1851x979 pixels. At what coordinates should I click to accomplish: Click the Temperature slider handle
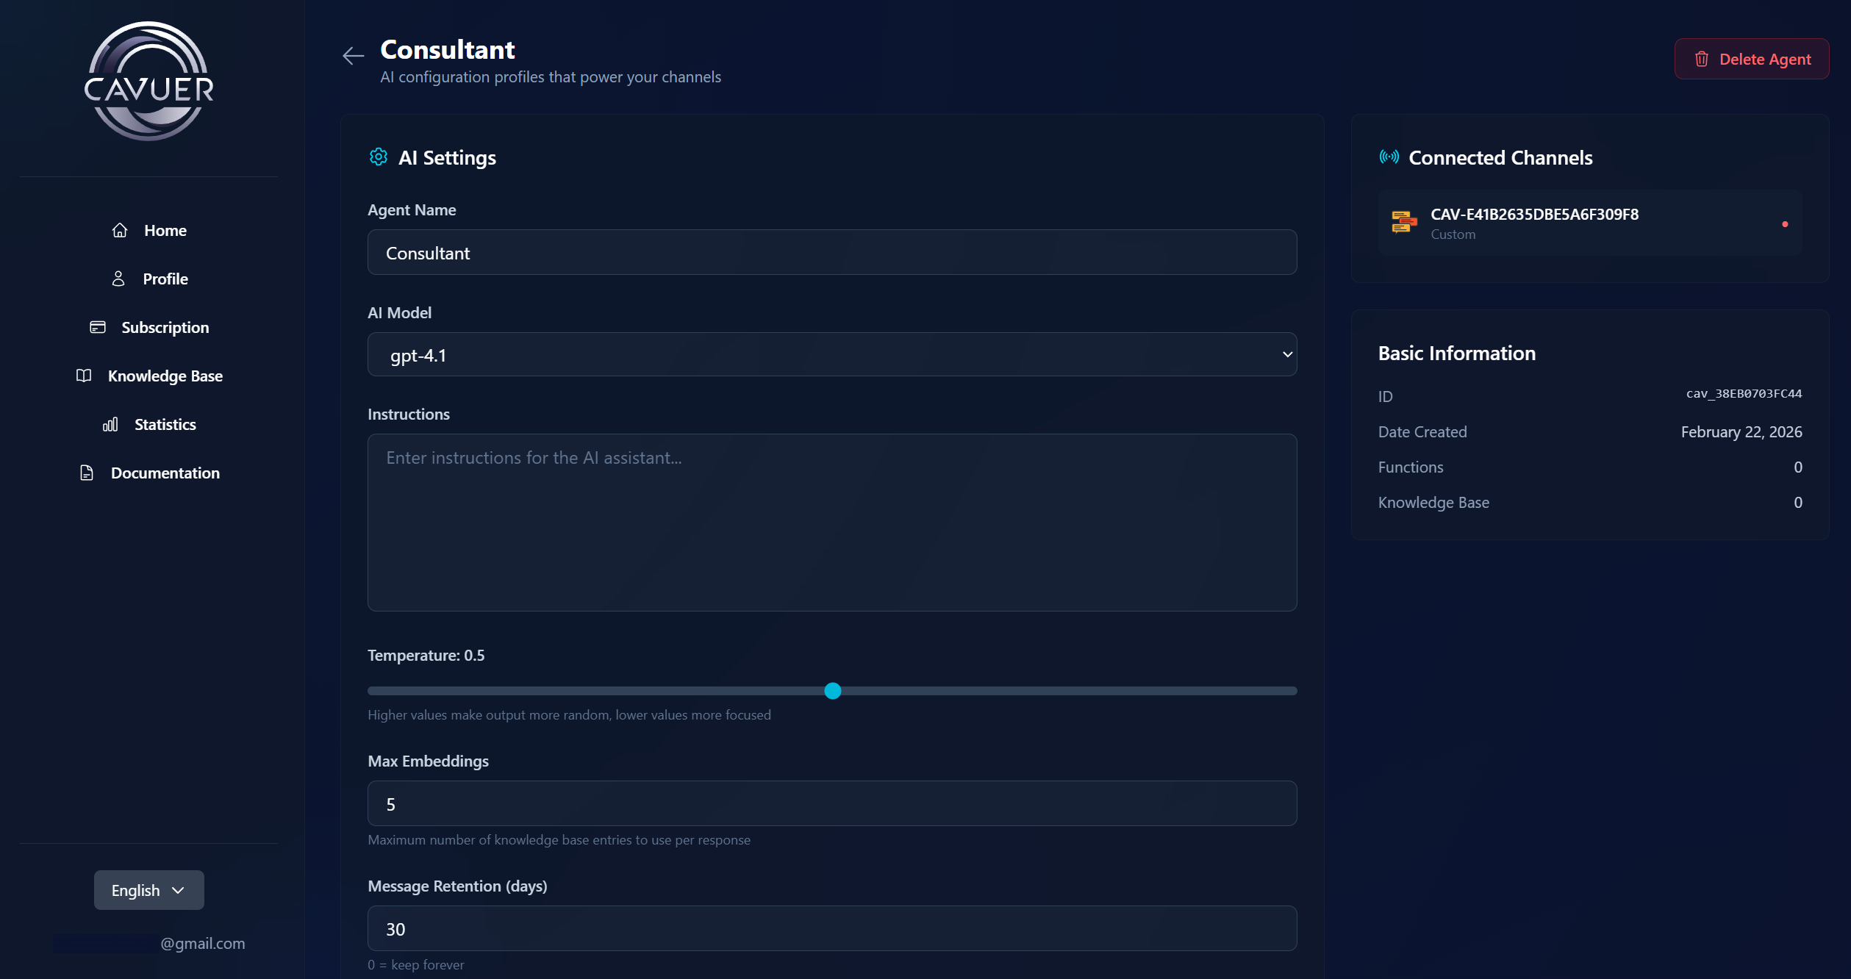(832, 691)
